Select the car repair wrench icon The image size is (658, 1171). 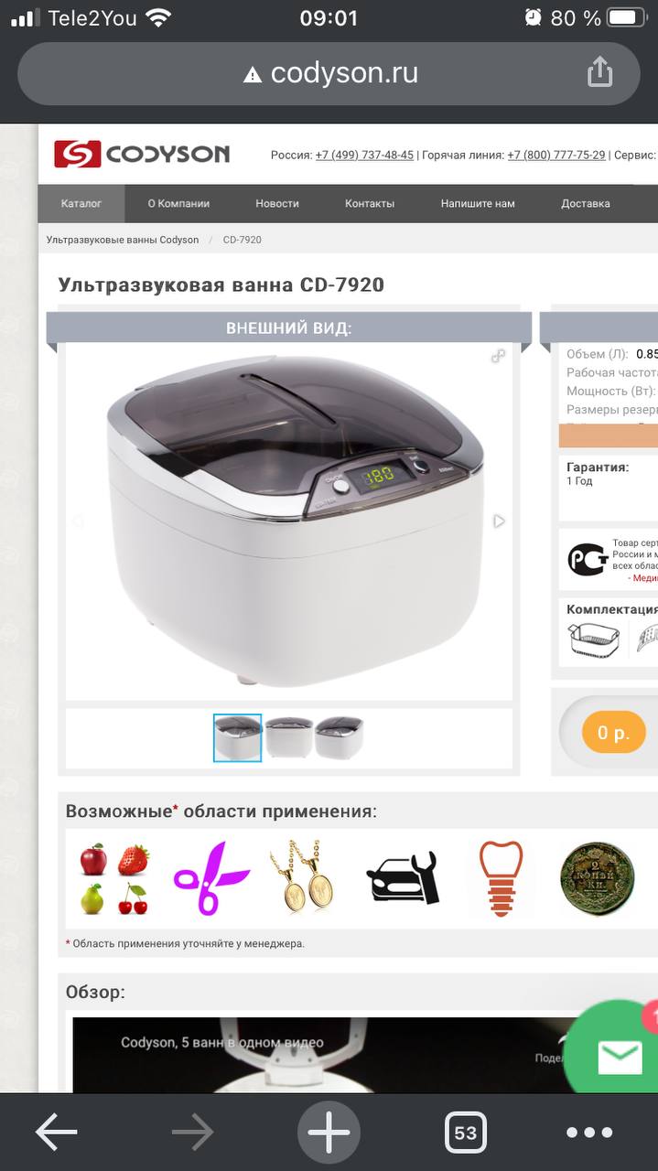[403, 877]
